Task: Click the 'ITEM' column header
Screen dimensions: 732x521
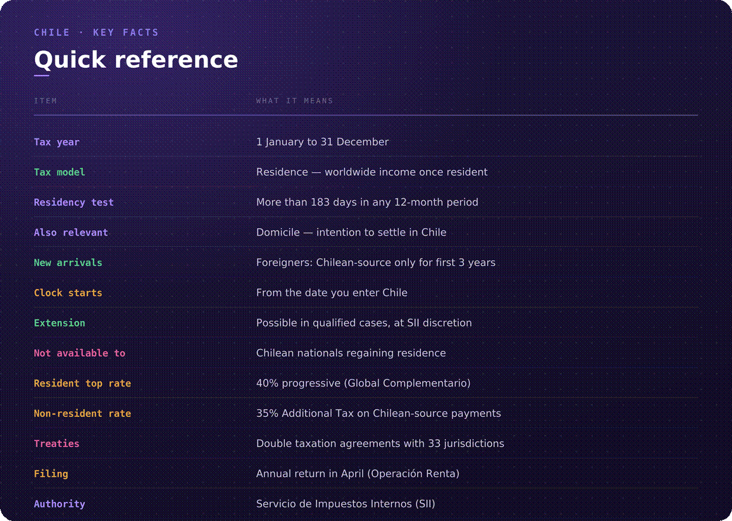Action: [45, 101]
